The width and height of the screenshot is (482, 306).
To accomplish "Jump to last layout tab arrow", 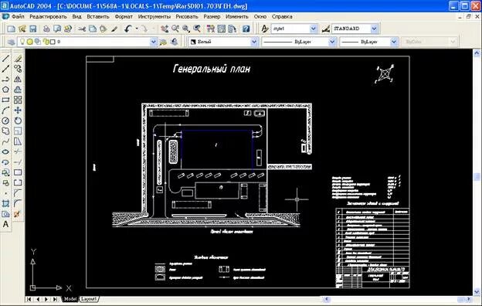I will tap(56, 299).
